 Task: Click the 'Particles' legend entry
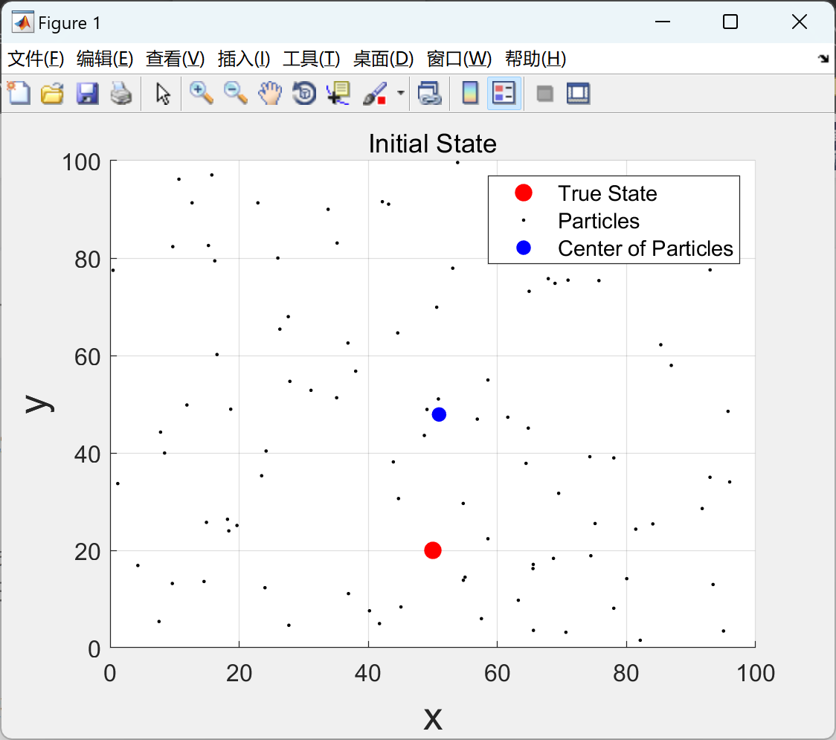(599, 221)
